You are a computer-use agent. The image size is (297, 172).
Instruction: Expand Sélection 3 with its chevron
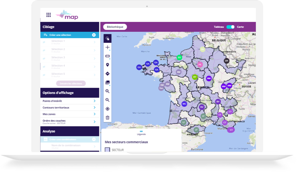(95, 59)
